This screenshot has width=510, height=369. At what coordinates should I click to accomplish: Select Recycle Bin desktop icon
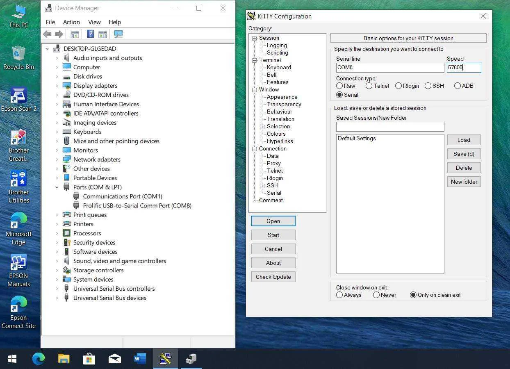click(x=18, y=58)
